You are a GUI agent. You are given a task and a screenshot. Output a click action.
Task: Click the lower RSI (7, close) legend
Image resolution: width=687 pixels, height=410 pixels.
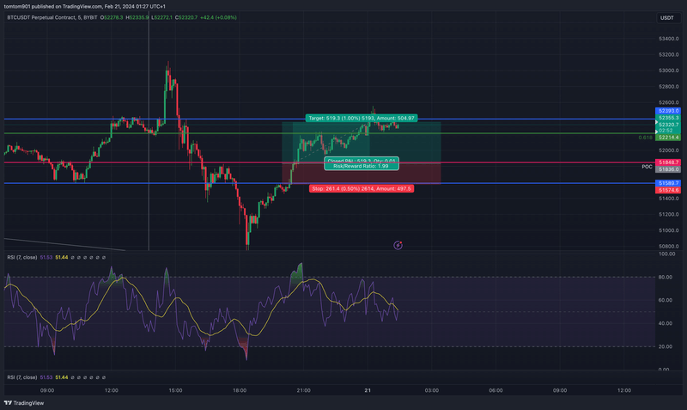[x=22, y=377]
